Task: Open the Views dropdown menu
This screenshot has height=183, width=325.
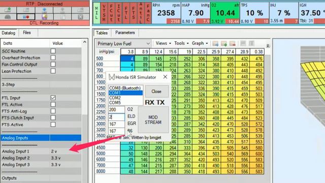Action: point(164,43)
